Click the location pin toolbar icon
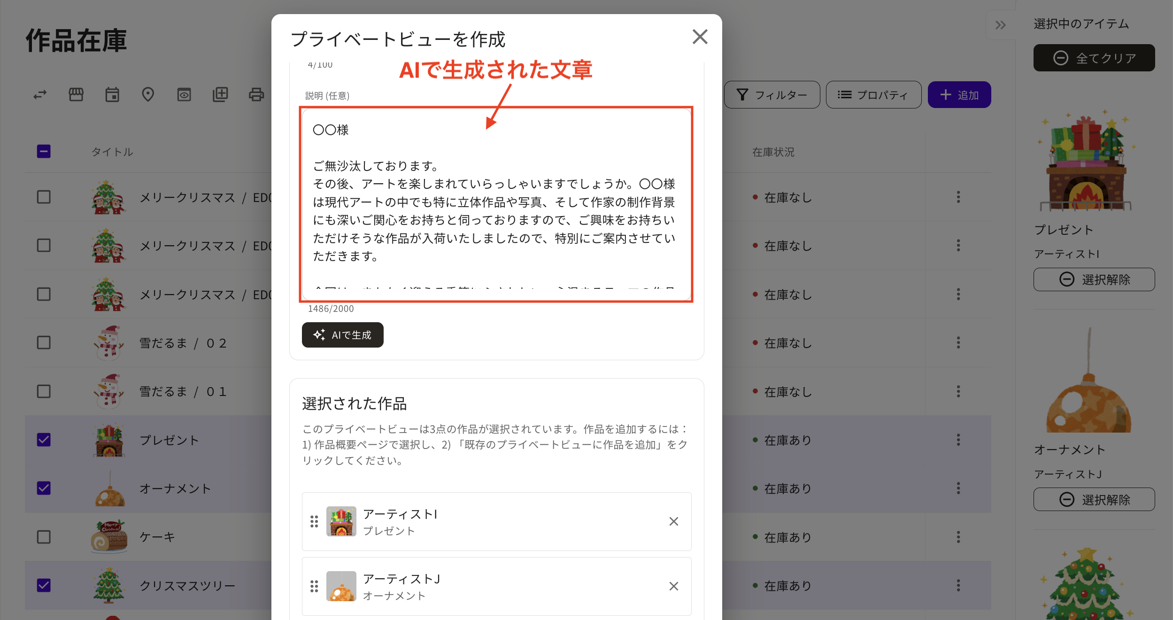This screenshot has height=620, width=1173. coord(148,95)
